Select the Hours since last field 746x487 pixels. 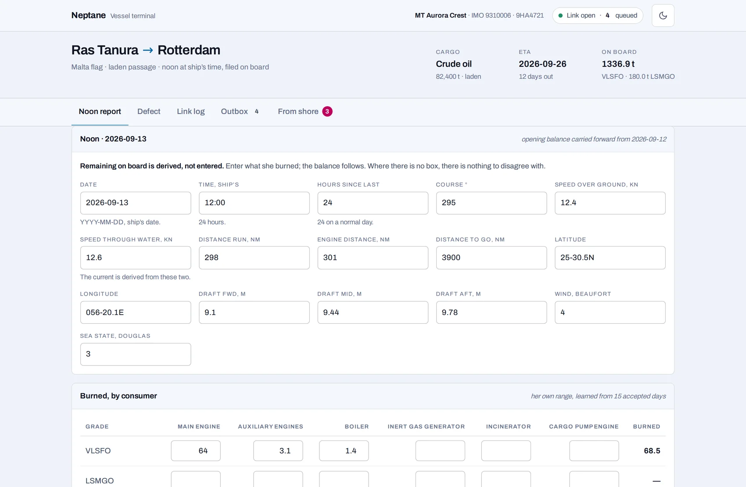(373, 203)
